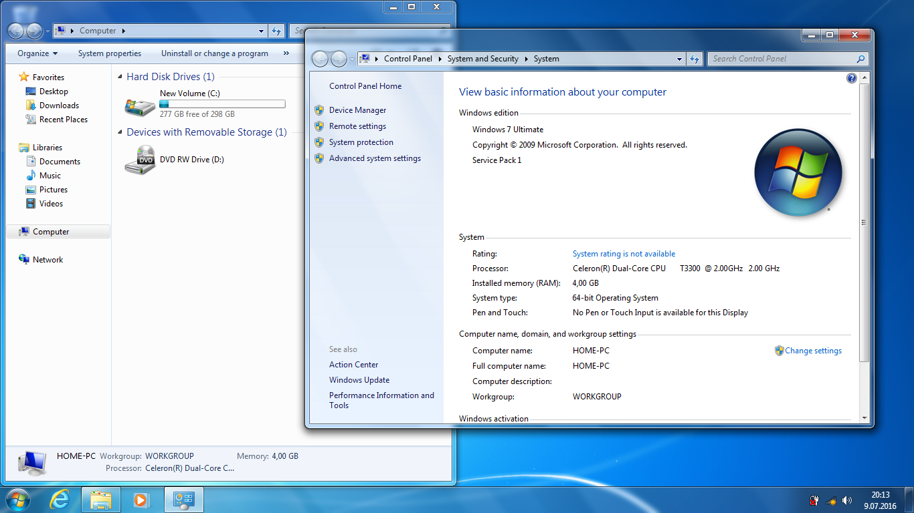Select DVD RW Drive (D:) icon
Viewport: 914px width, 513px height.
[140, 160]
